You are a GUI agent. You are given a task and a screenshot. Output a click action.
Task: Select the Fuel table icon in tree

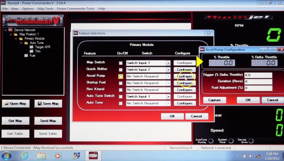coord(26,56)
